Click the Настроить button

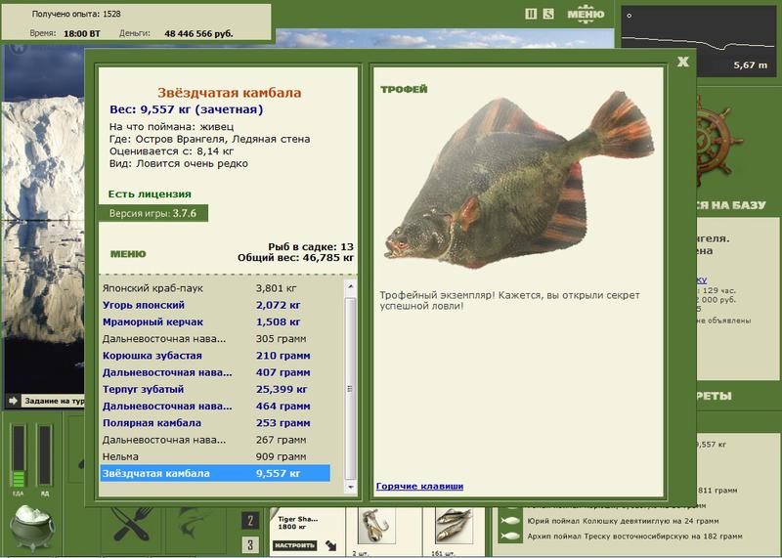295,545
